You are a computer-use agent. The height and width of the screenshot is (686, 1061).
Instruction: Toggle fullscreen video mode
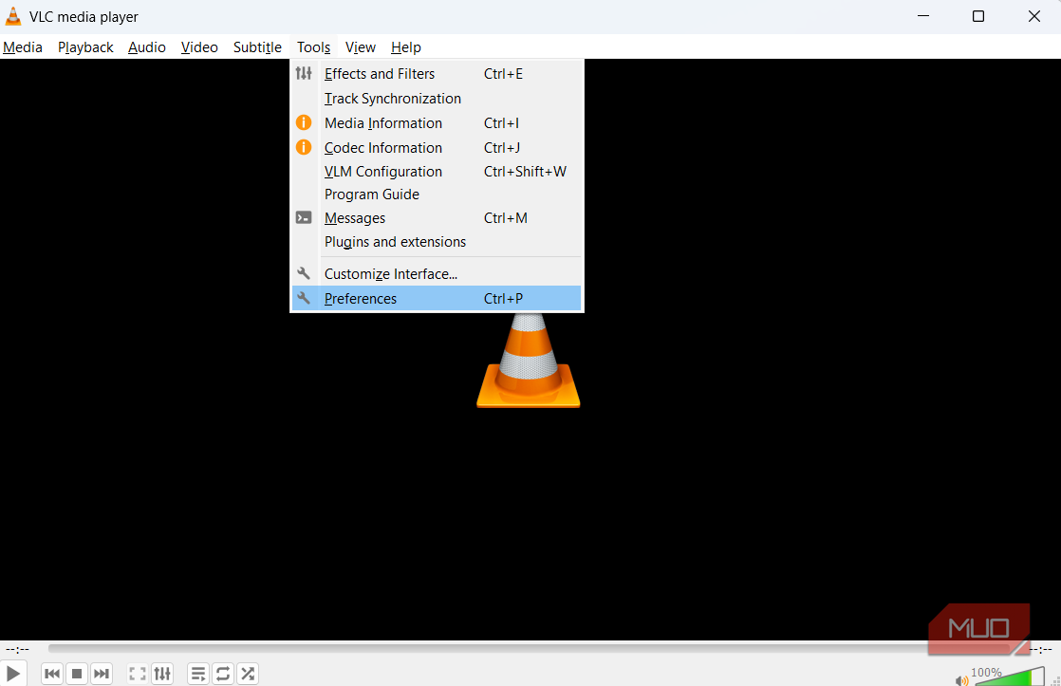[x=138, y=673]
